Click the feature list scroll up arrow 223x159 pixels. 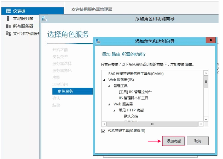pyautogui.click(x=206, y=73)
